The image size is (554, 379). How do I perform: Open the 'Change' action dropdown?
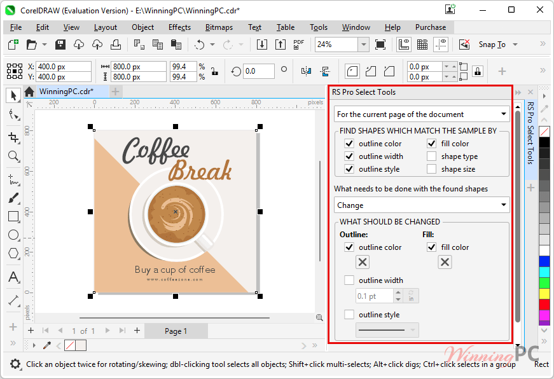coord(422,205)
